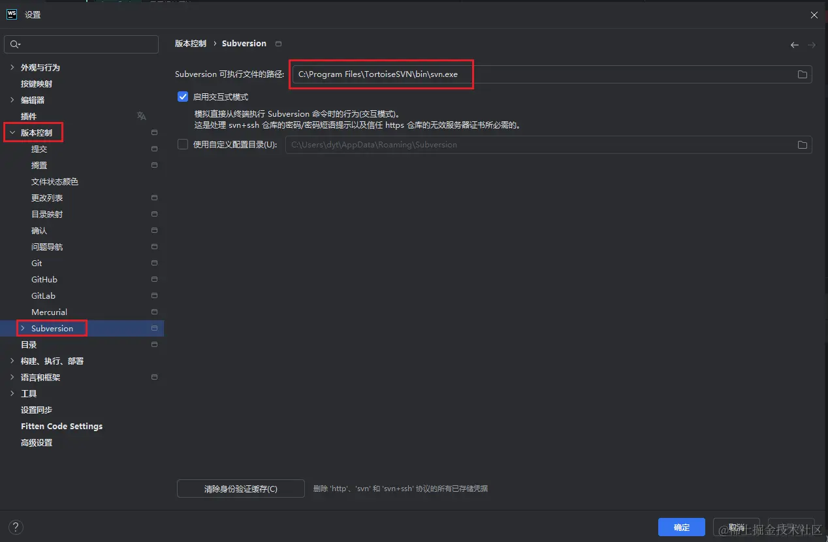Image resolution: width=828 pixels, height=542 pixels.
Task: Click project-level icon beside 目录映射 row
Action: pos(154,214)
